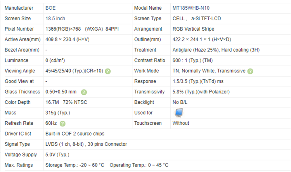The width and height of the screenshot is (291, 172).
Task: Click the help icon next to Glass Thickness
Action: [84, 92]
